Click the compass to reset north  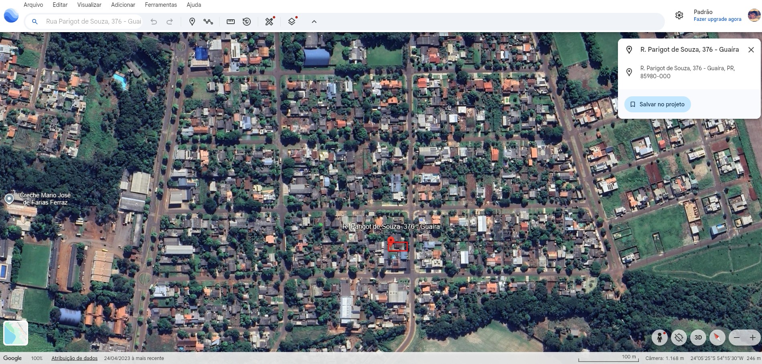tap(717, 338)
